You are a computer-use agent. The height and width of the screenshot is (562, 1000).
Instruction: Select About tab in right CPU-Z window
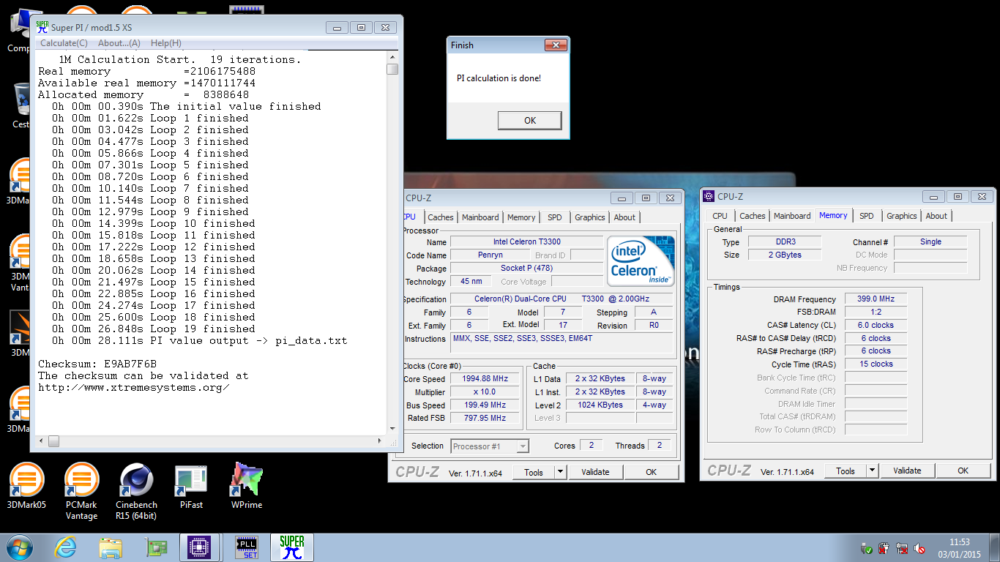[x=936, y=216]
